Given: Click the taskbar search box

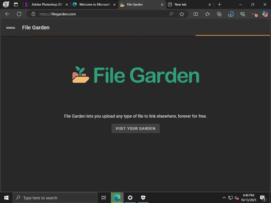Looking at the screenshot, I should tap(55, 198).
